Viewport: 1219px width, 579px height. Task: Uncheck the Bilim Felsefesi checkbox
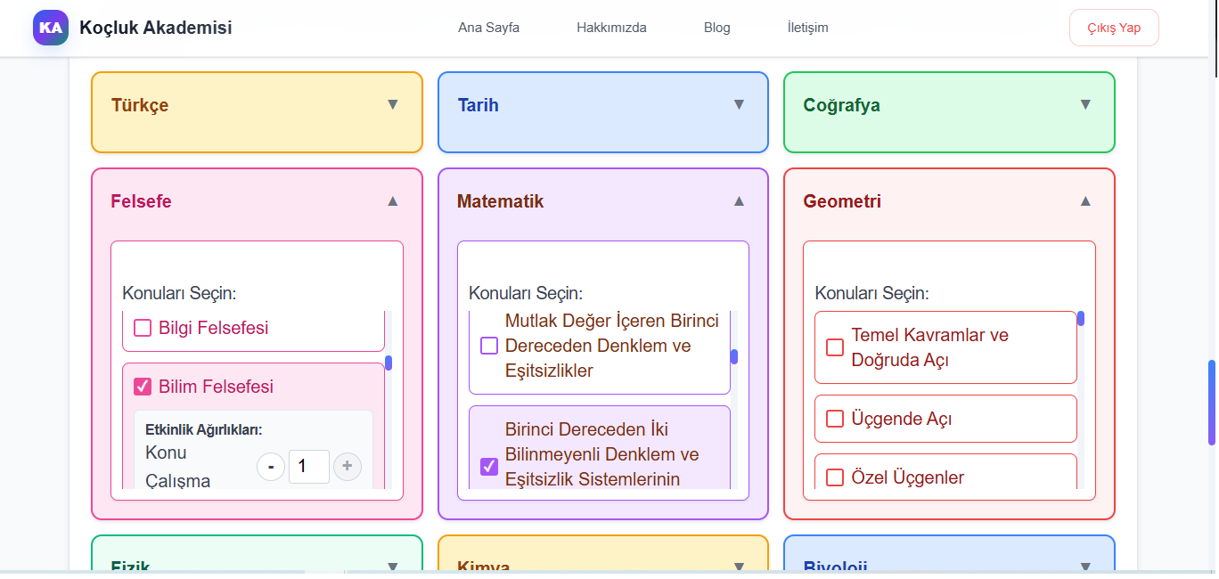coord(143,387)
